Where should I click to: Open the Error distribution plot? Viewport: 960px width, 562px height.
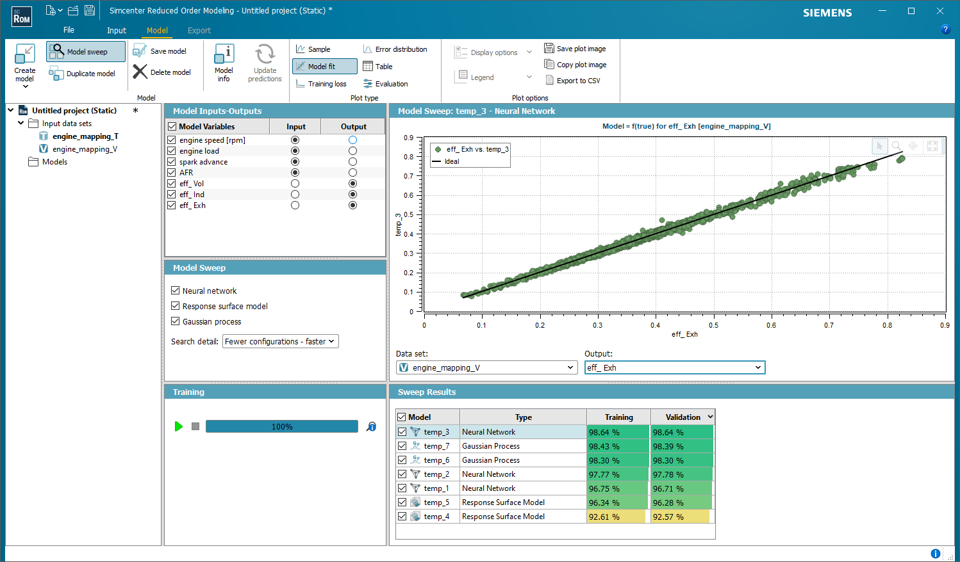(396, 49)
